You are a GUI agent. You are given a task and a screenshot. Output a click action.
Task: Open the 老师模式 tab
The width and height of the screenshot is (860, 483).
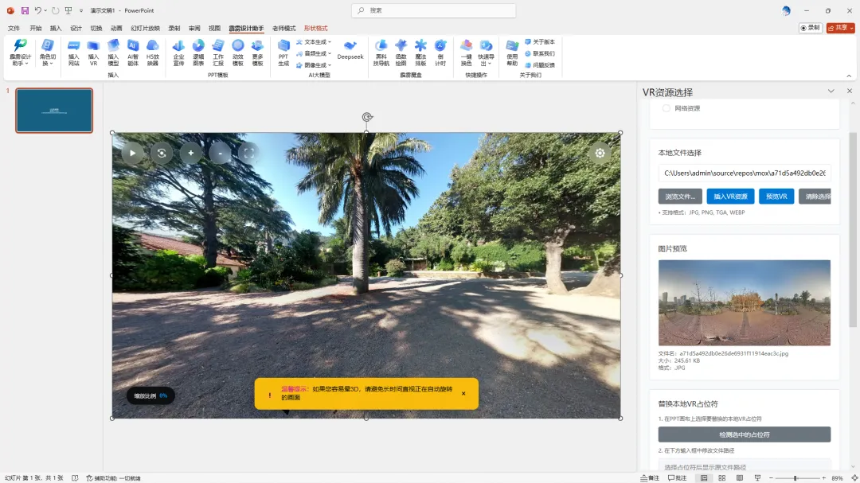pyautogui.click(x=283, y=28)
